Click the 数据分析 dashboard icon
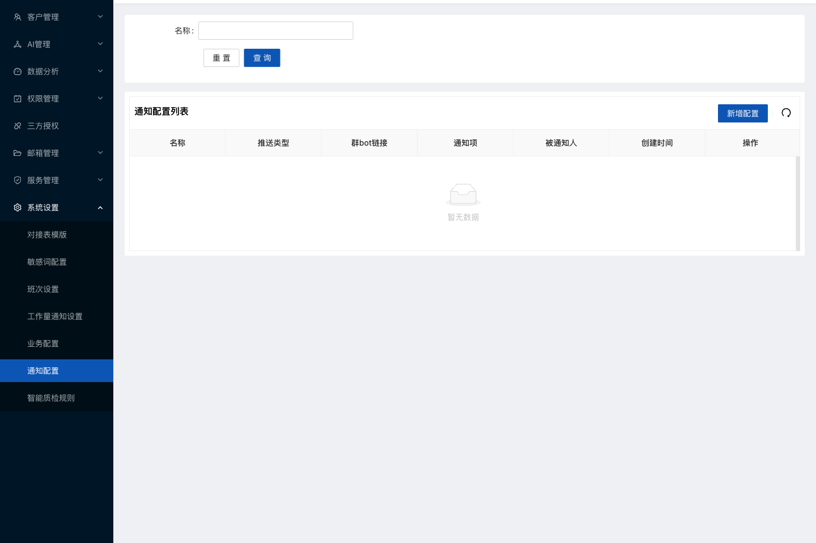The height and width of the screenshot is (543, 816). click(18, 71)
